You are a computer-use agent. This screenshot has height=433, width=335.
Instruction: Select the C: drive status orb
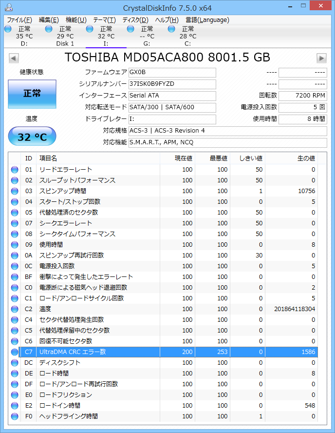tap(171, 29)
